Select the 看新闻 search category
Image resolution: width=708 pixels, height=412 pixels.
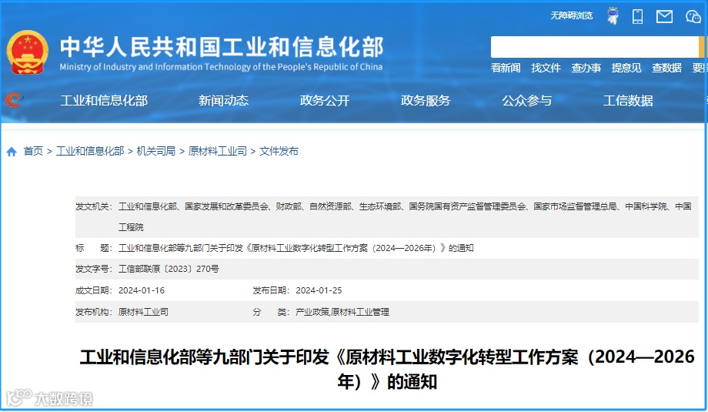click(506, 68)
